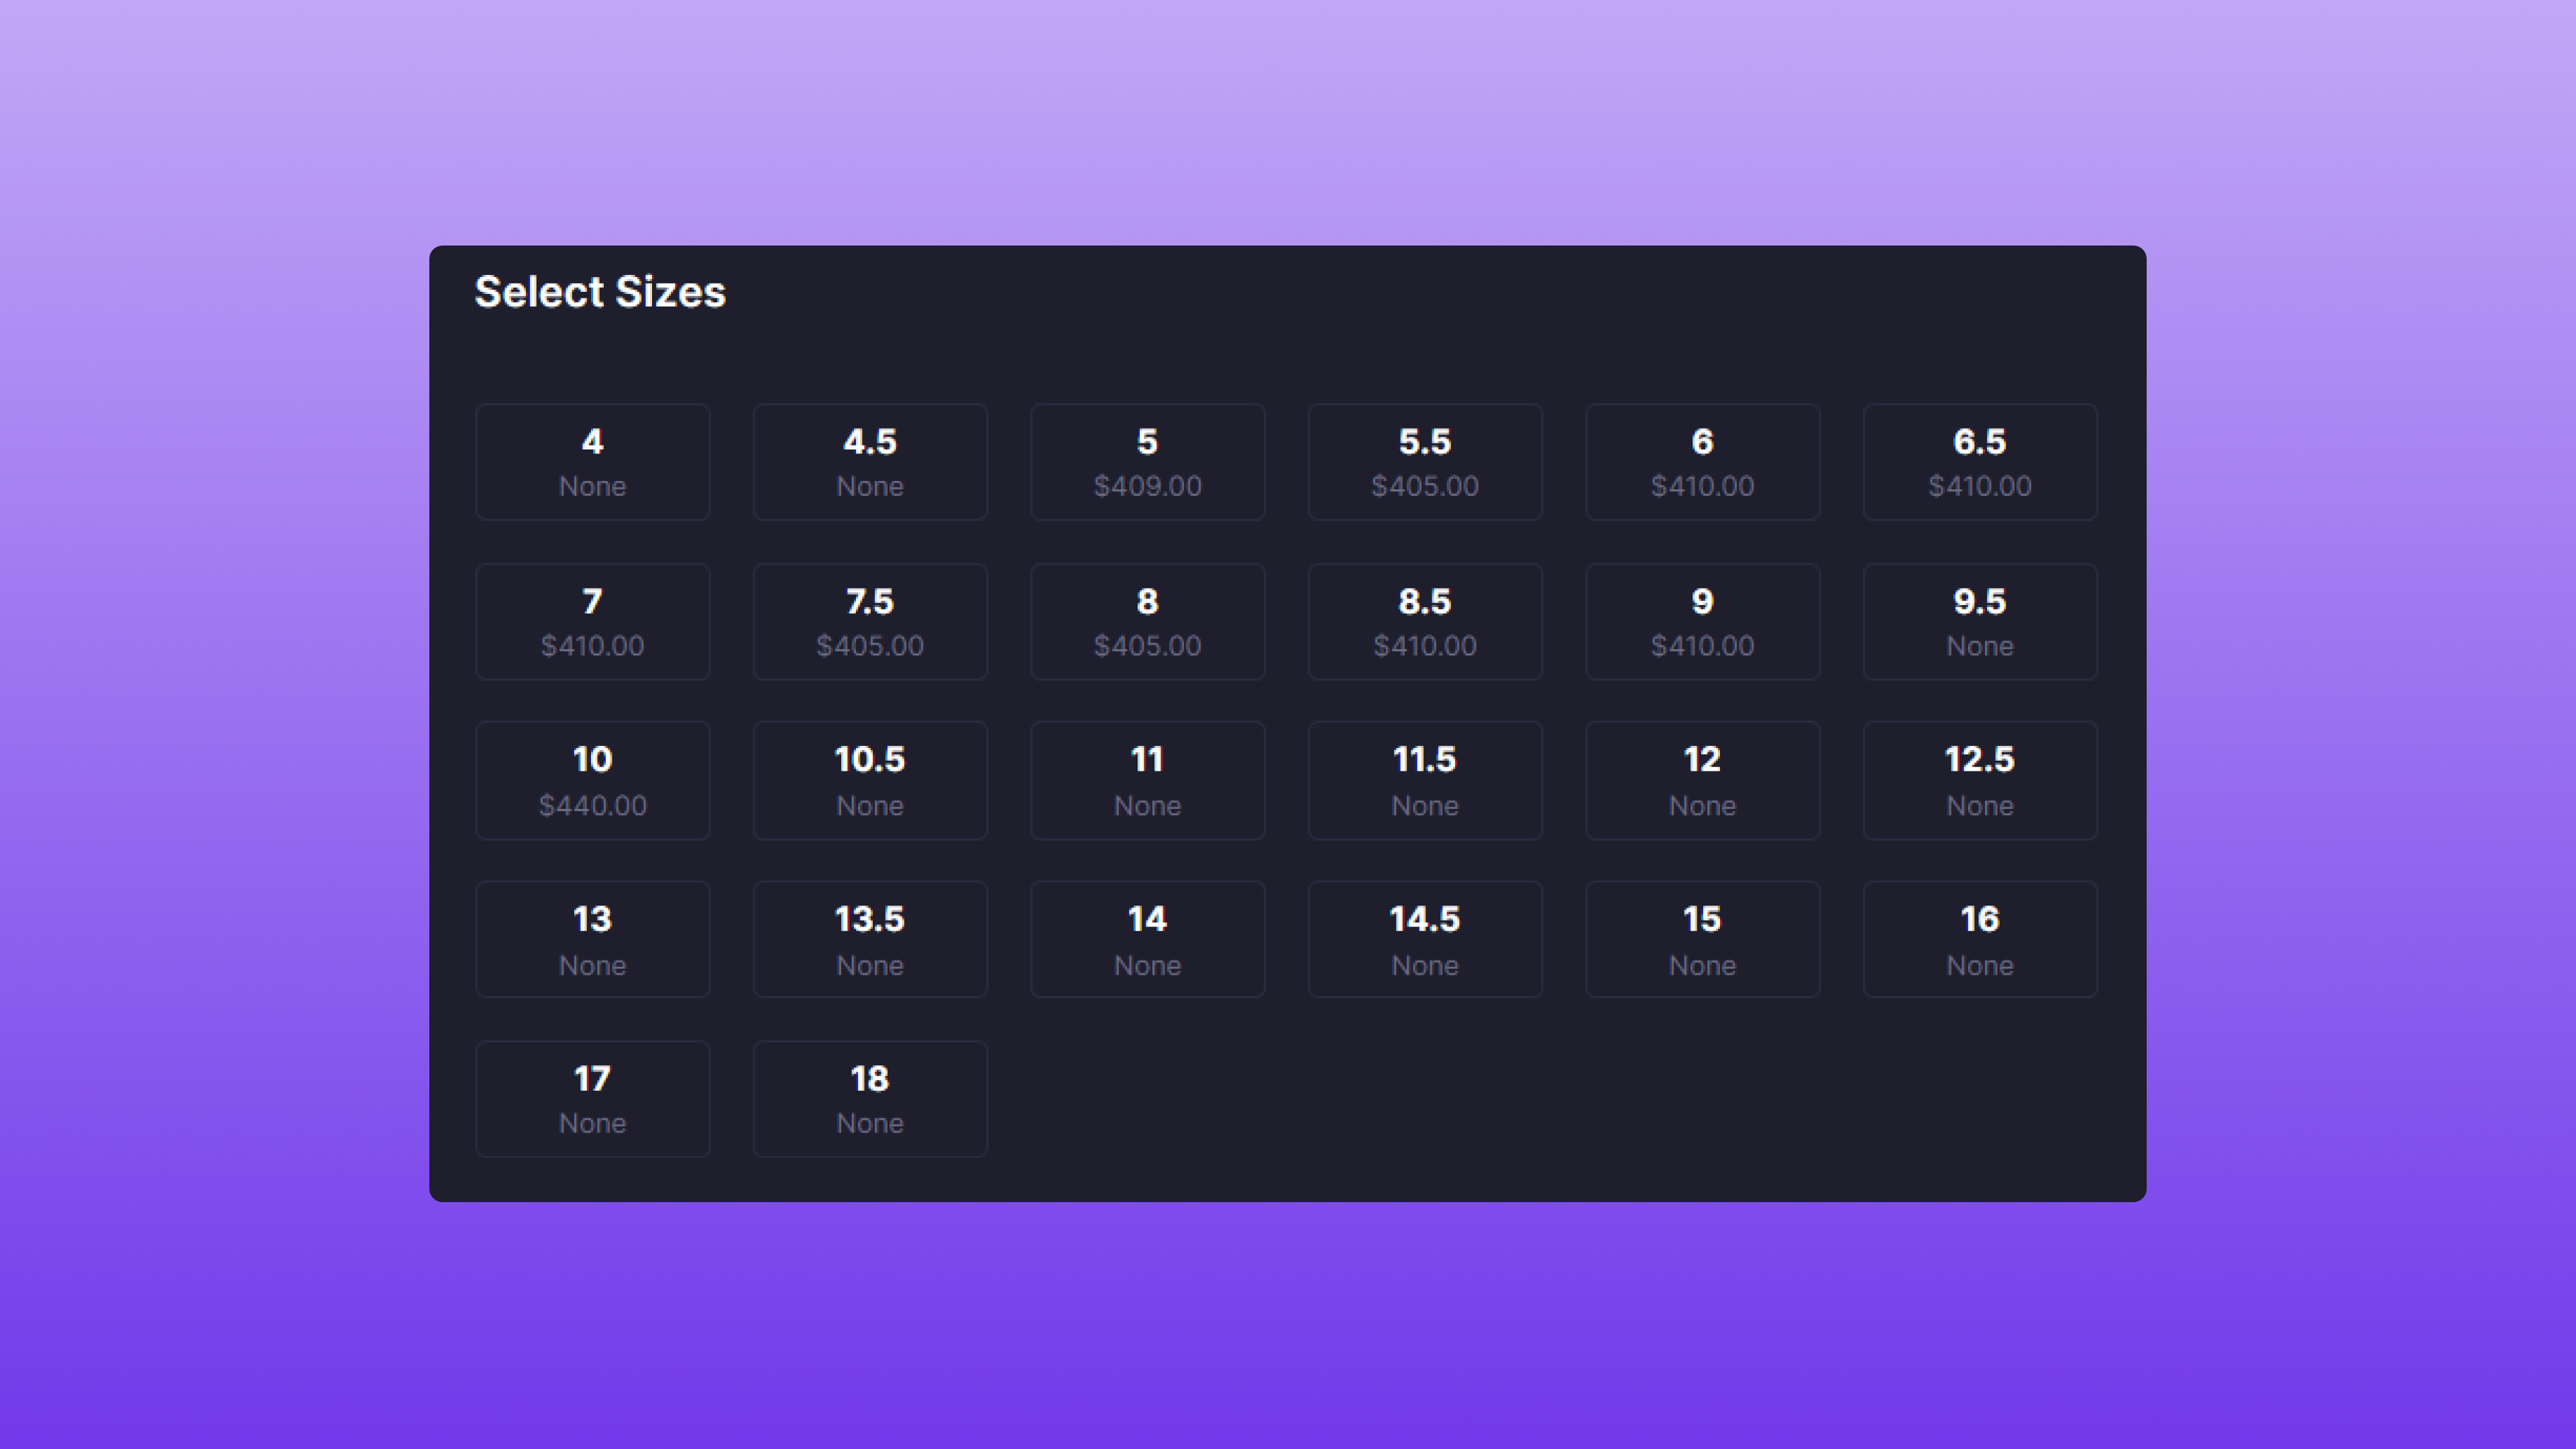Click the size 9.5 tile

(x=1979, y=621)
